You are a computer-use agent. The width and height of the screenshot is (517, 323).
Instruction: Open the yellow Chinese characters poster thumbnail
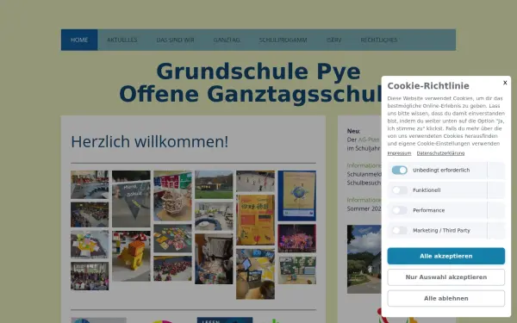click(255, 220)
